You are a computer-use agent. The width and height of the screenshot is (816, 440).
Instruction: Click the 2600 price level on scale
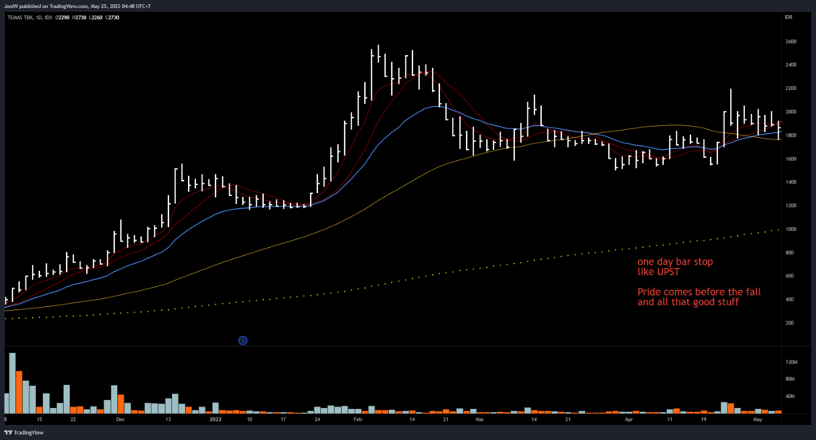[x=792, y=41]
